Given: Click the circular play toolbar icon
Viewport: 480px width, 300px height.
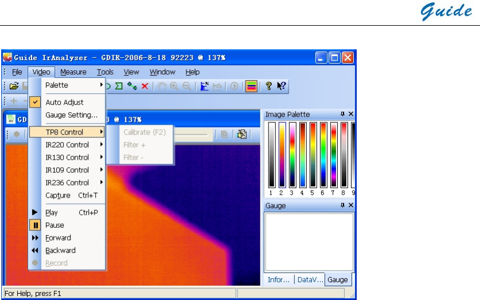Looking at the screenshot, I should (234, 86).
